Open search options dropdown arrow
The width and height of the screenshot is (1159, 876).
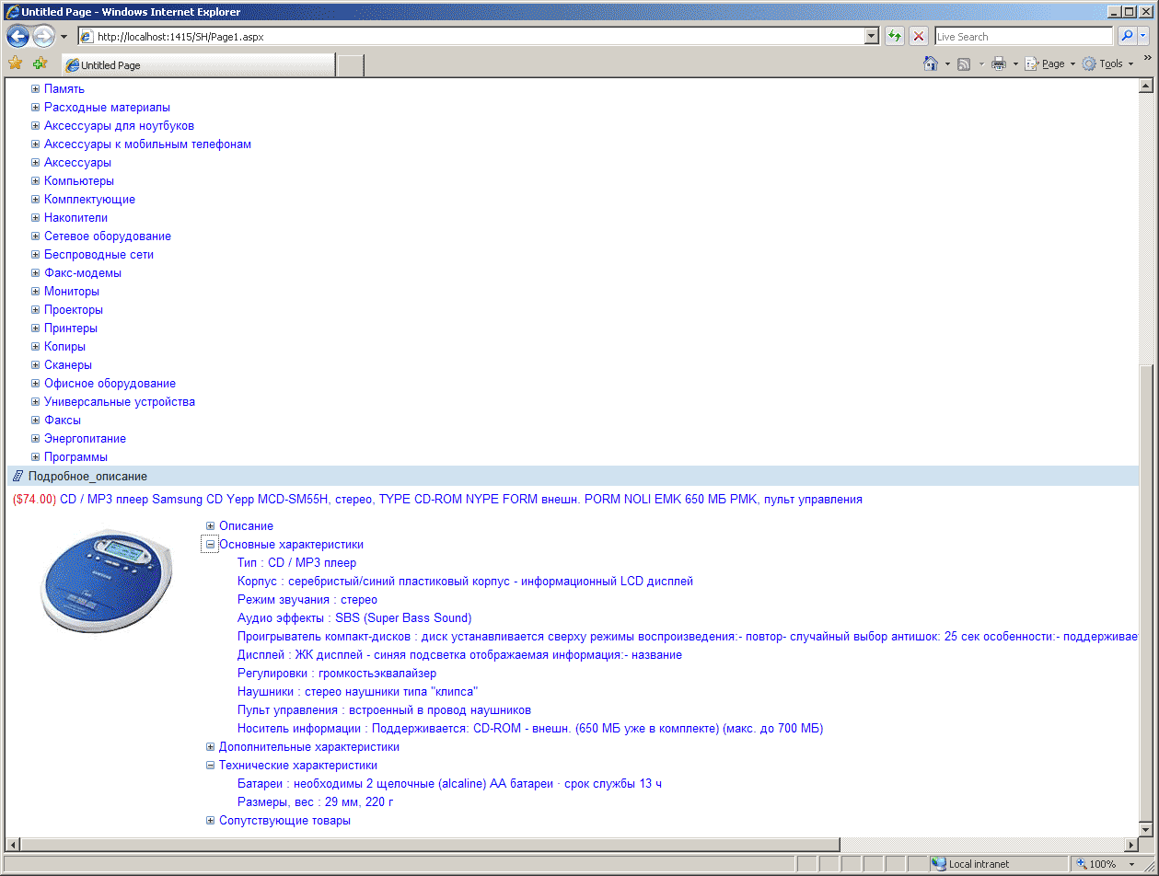coord(1143,37)
